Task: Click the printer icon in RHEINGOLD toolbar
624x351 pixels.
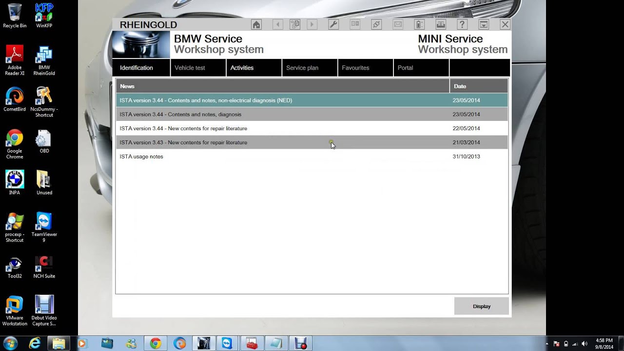Action: 441,24
